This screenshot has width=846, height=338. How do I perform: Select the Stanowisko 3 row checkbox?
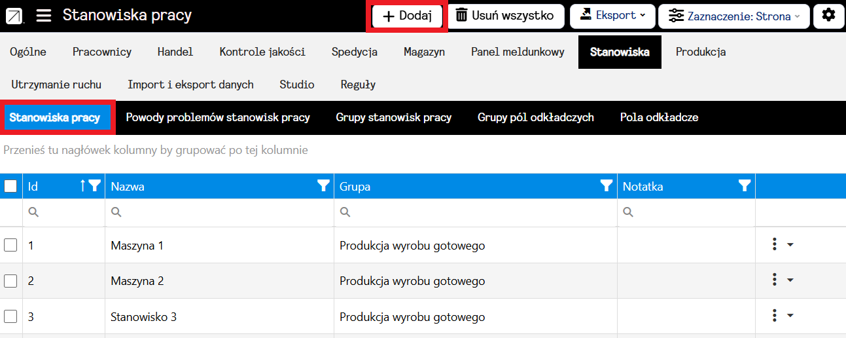point(10,316)
